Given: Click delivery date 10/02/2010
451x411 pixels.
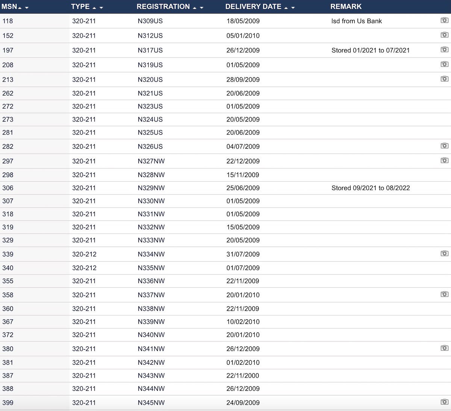Looking at the screenshot, I should click(243, 322).
